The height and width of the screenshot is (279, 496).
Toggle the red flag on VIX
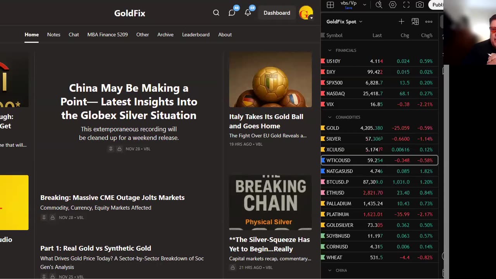[323, 104]
